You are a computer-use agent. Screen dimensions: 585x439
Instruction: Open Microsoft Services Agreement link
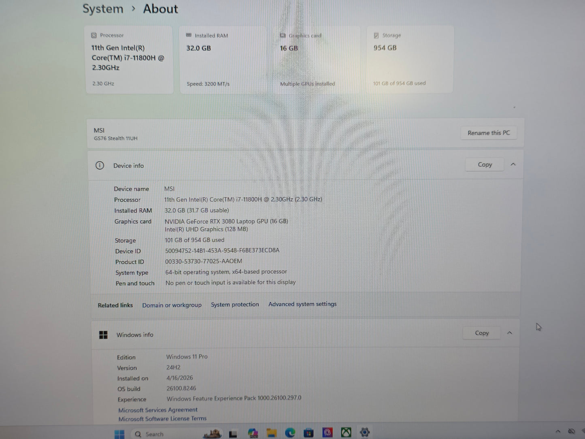pos(158,410)
